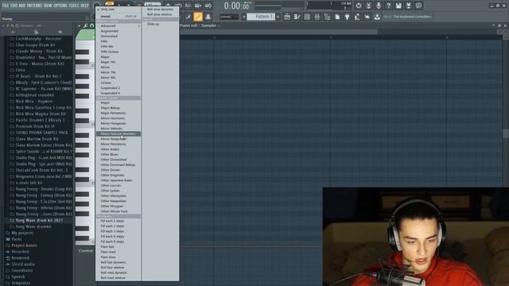
Task: Click the Control label below piano keys
Action: (x=86, y=251)
